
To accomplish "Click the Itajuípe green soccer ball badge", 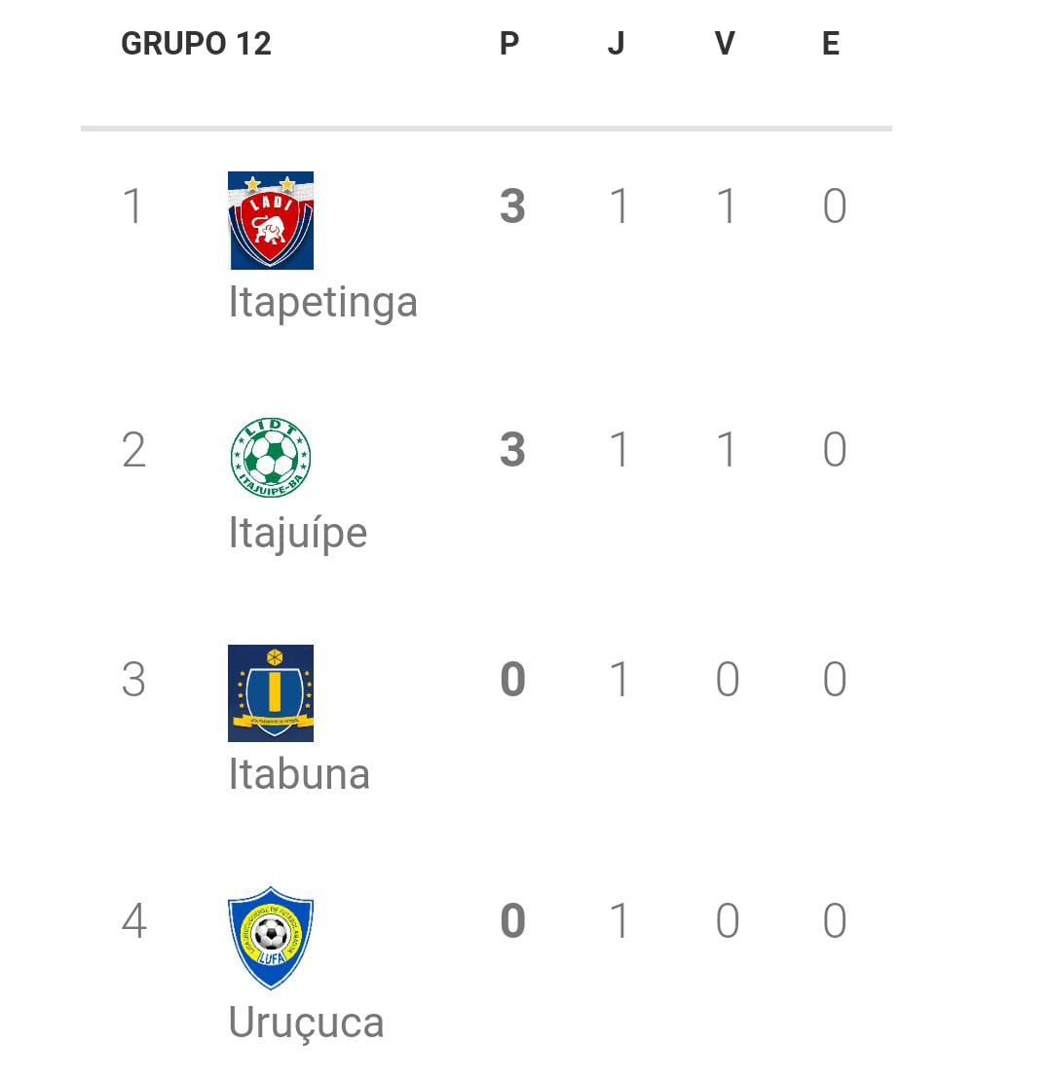I will 271,458.
